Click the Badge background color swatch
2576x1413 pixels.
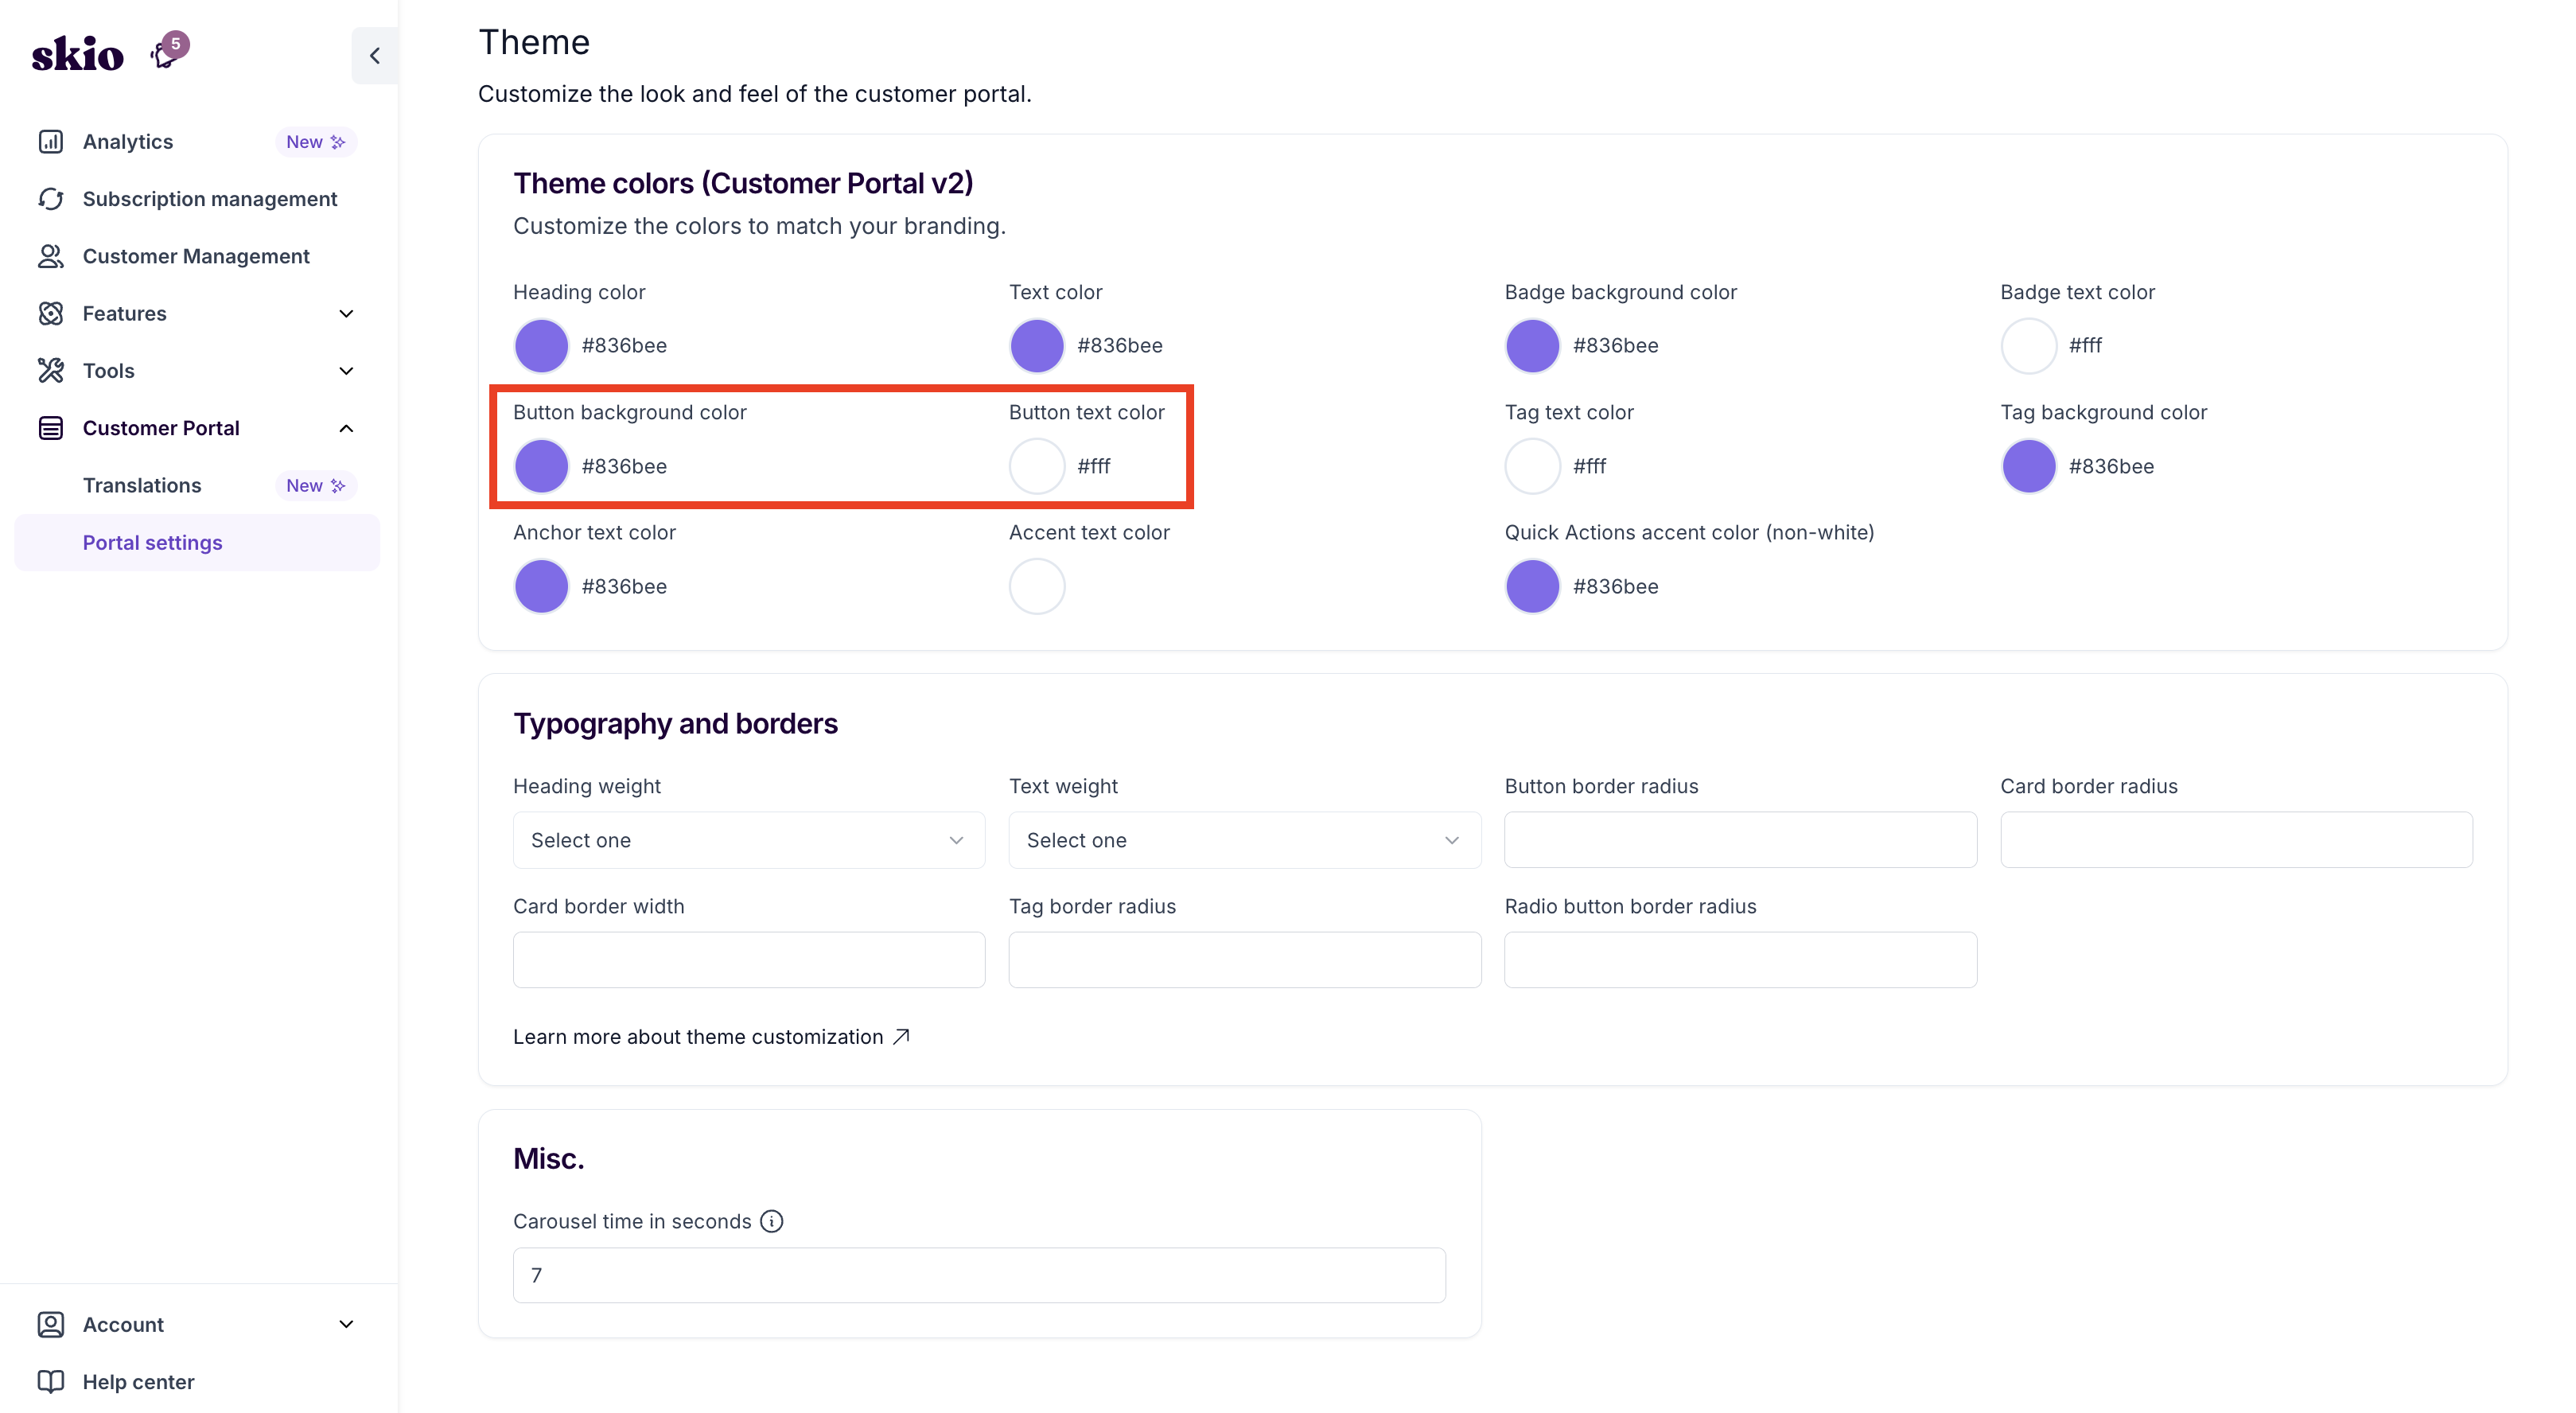point(1533,345)
